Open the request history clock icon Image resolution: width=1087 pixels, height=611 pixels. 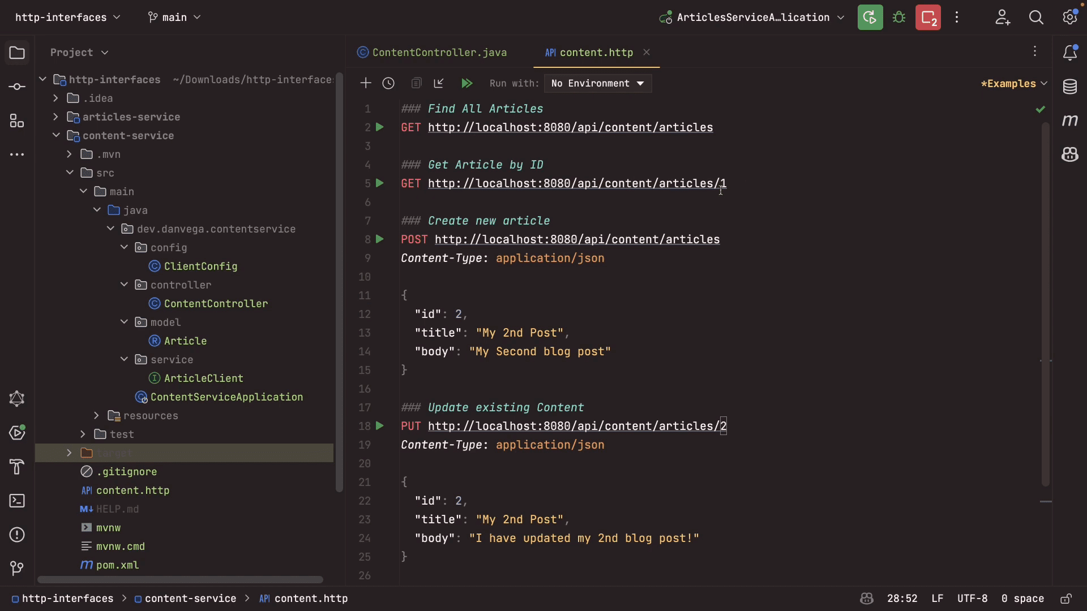point(388,83)
